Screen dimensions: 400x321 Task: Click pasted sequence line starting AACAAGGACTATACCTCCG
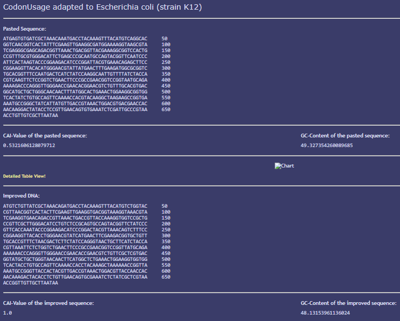point(75,110)
